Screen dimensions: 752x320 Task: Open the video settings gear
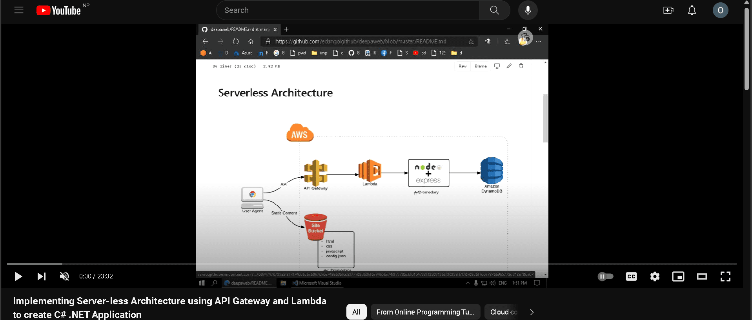[x=655, y=276]
